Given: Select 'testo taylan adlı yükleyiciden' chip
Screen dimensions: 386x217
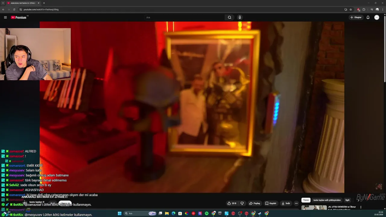Looking at the screenshot, I should (x=327, y=200).
